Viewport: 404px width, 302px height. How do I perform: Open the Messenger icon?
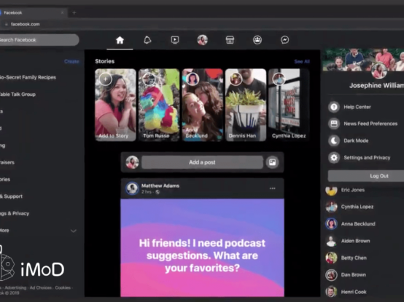284,40
